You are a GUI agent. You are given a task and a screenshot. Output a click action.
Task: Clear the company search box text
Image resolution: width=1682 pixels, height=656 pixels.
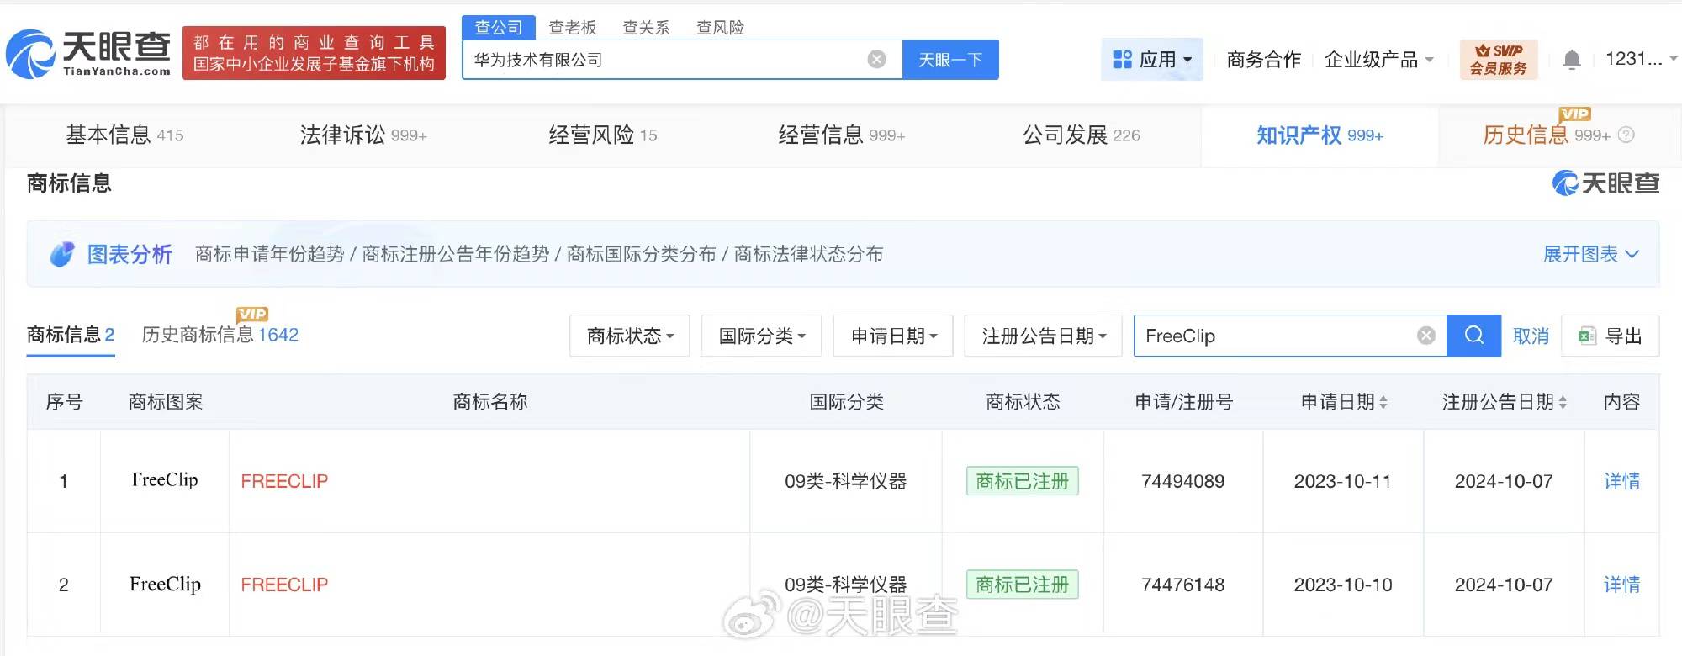pos(876,59)
